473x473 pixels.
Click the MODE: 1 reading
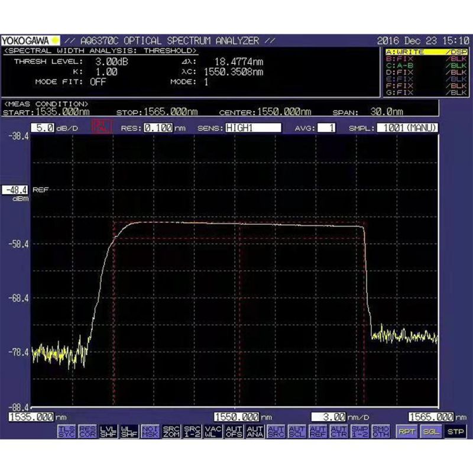click(206, 82)
